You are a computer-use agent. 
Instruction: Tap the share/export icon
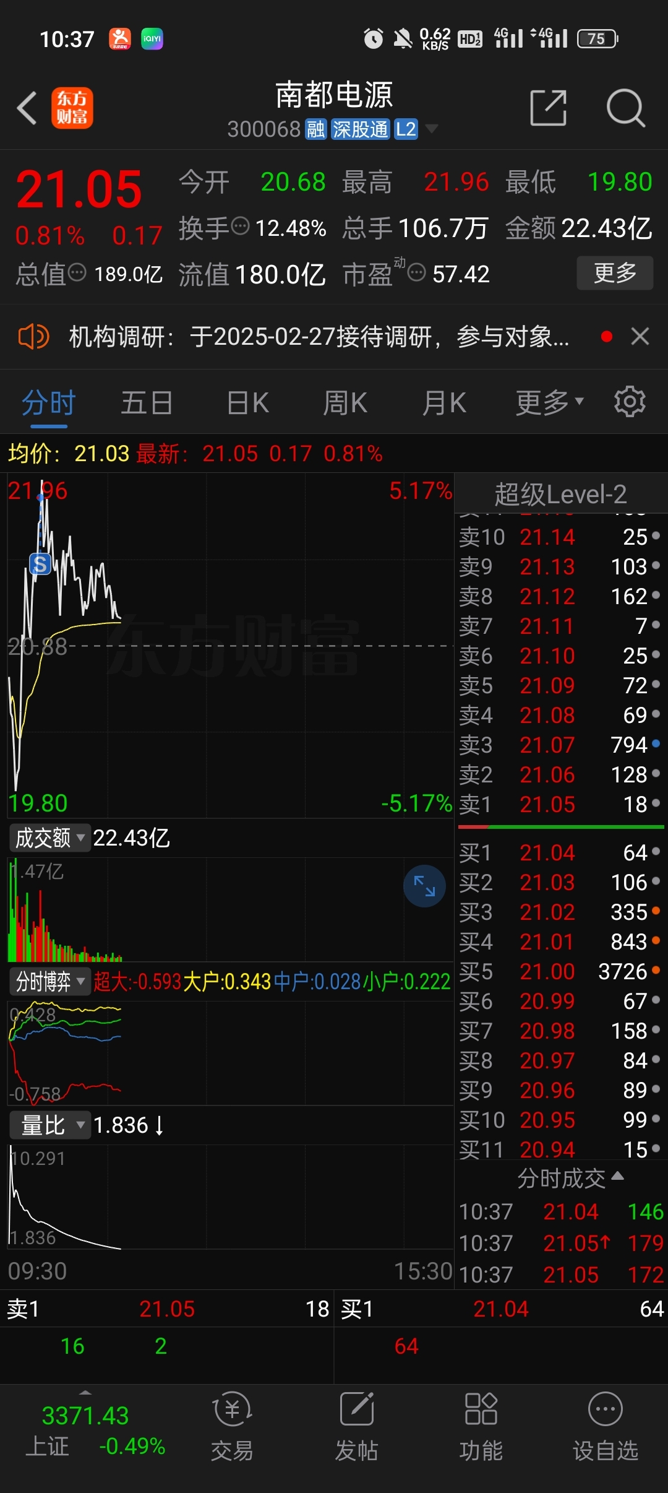click(x=549, y=108)
